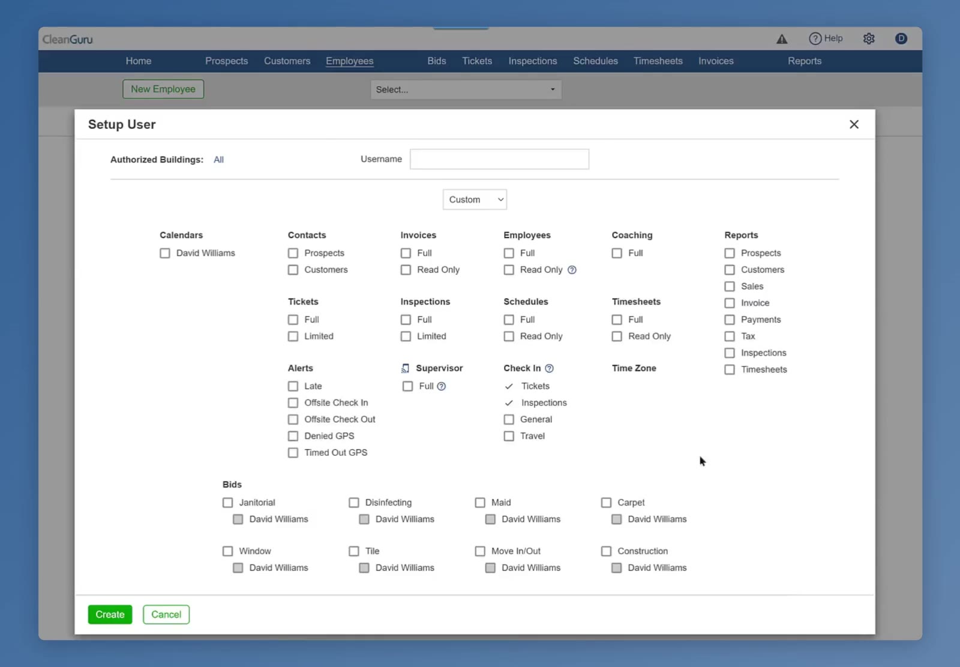Open the settings gear icon
960x667 pixels.
[x=869, y=38]
